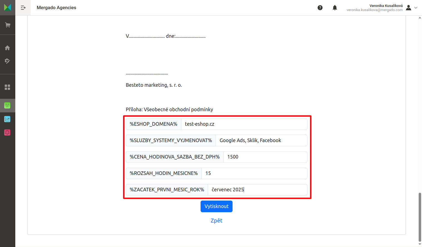Viewport: 422px width, 247px height.
Task: Show notifications via bell icon
Action: (335, 8)
